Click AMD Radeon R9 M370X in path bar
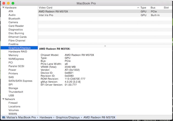 (x=99, y=117)
